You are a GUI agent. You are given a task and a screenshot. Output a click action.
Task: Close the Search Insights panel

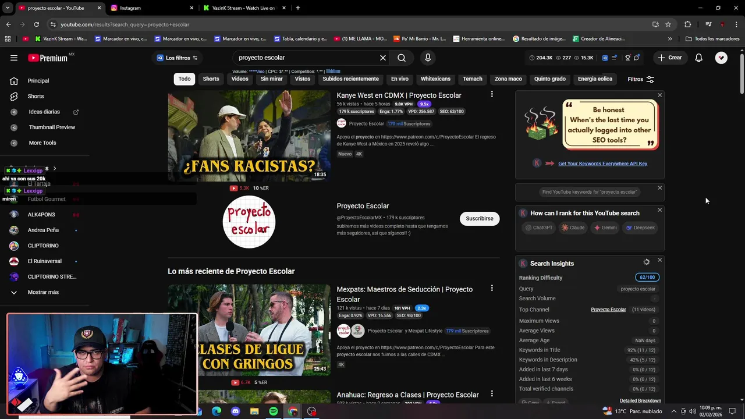click(659, 260)
